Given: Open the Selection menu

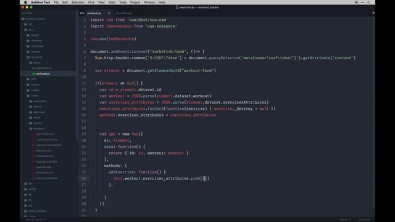Looking at the screenshot, I should click(78, 2).
